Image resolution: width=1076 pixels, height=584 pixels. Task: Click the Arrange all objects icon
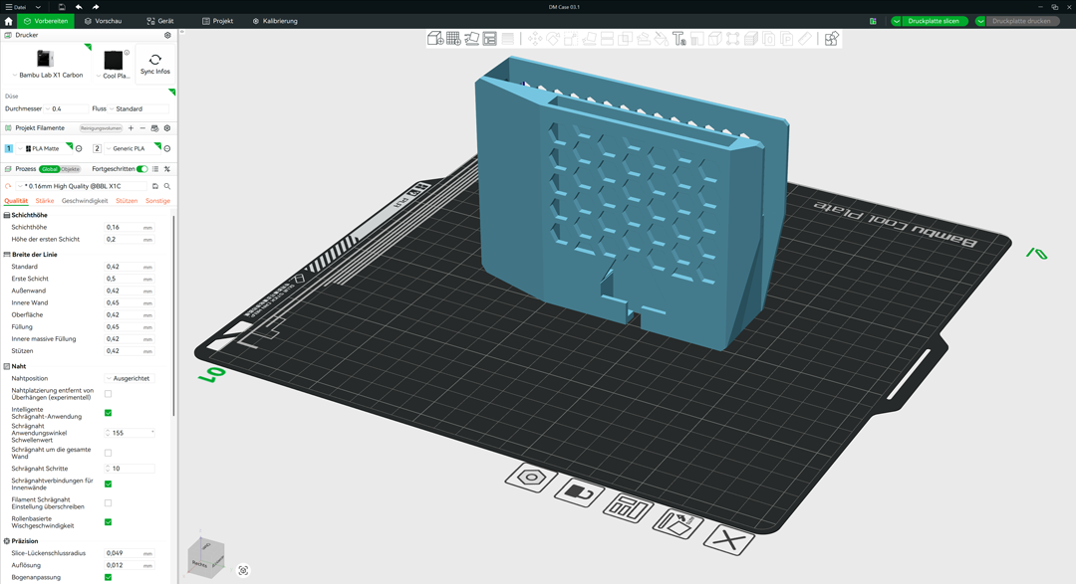pyautogui.click(x=489, y=39)
